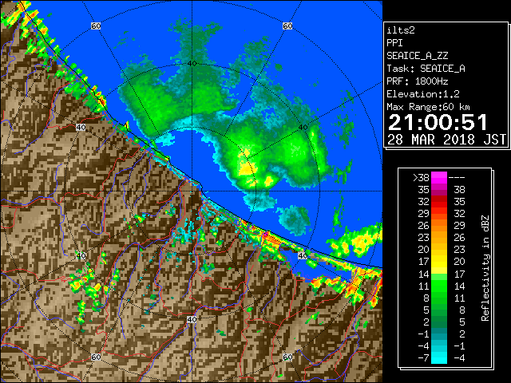The image size is (511, 383).
Task: Click the product name 'SEAICE_A_ZZ'
Action: pyautogui.click(x=417, y=56)
